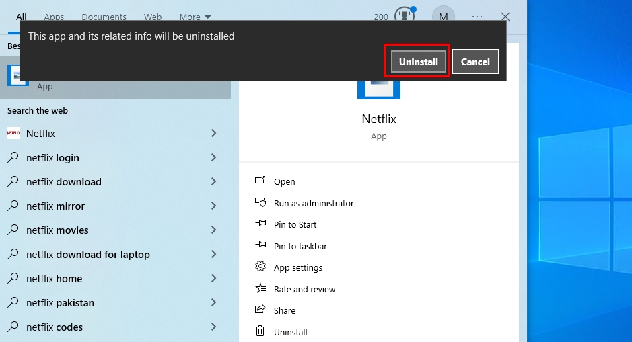This screenshot has height=342, width=632.
Task: Click the M account avatar
Action: tap(444, 16)
